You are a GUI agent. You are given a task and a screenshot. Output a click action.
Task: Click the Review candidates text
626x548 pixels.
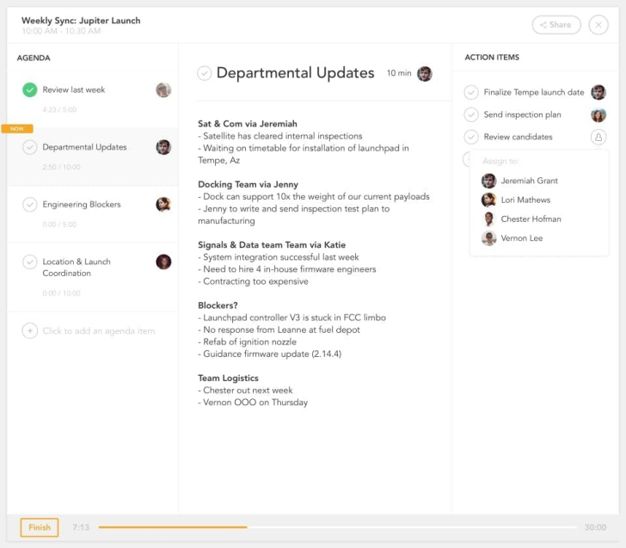coord(518,137)
